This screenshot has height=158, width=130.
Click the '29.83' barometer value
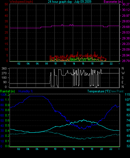coord(126,21)
